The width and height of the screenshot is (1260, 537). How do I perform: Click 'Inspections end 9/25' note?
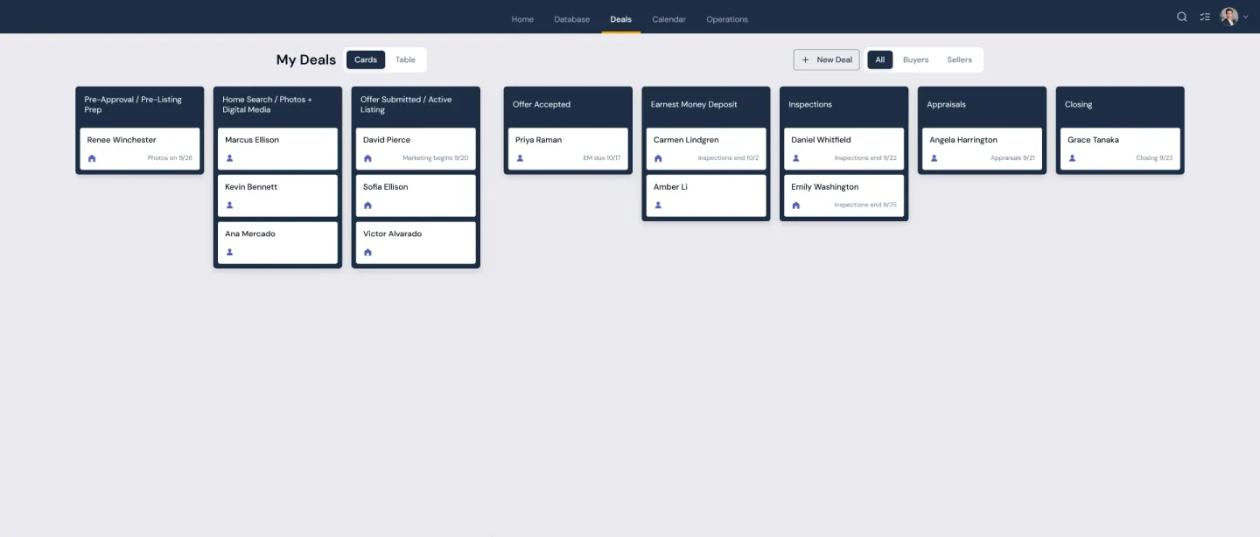(x=865, y=206)
